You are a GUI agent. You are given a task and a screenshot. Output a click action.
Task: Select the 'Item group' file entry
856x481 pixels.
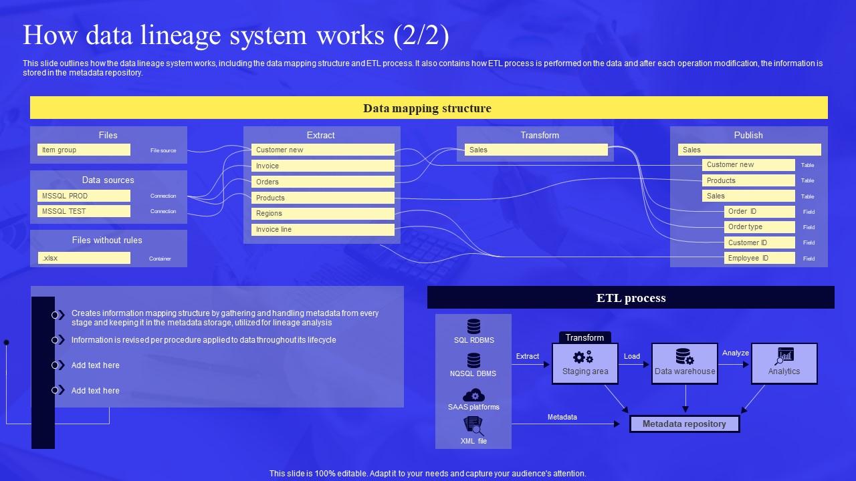pos(84,150)
